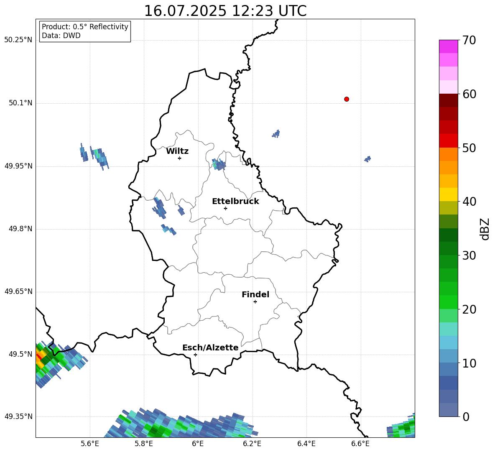Click the 49.5°N latitude label
Image resolution: width=495 pixels, height=452 pixels.
[x=20, y=354]
